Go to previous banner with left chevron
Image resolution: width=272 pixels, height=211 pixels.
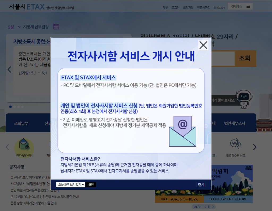pyautogui.click(x=205, y=207)
